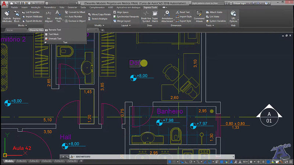The width and height of the screenshot is (294, 165).
Task: Toggle 2D object snap in status bar
Action: coord(210,162)
